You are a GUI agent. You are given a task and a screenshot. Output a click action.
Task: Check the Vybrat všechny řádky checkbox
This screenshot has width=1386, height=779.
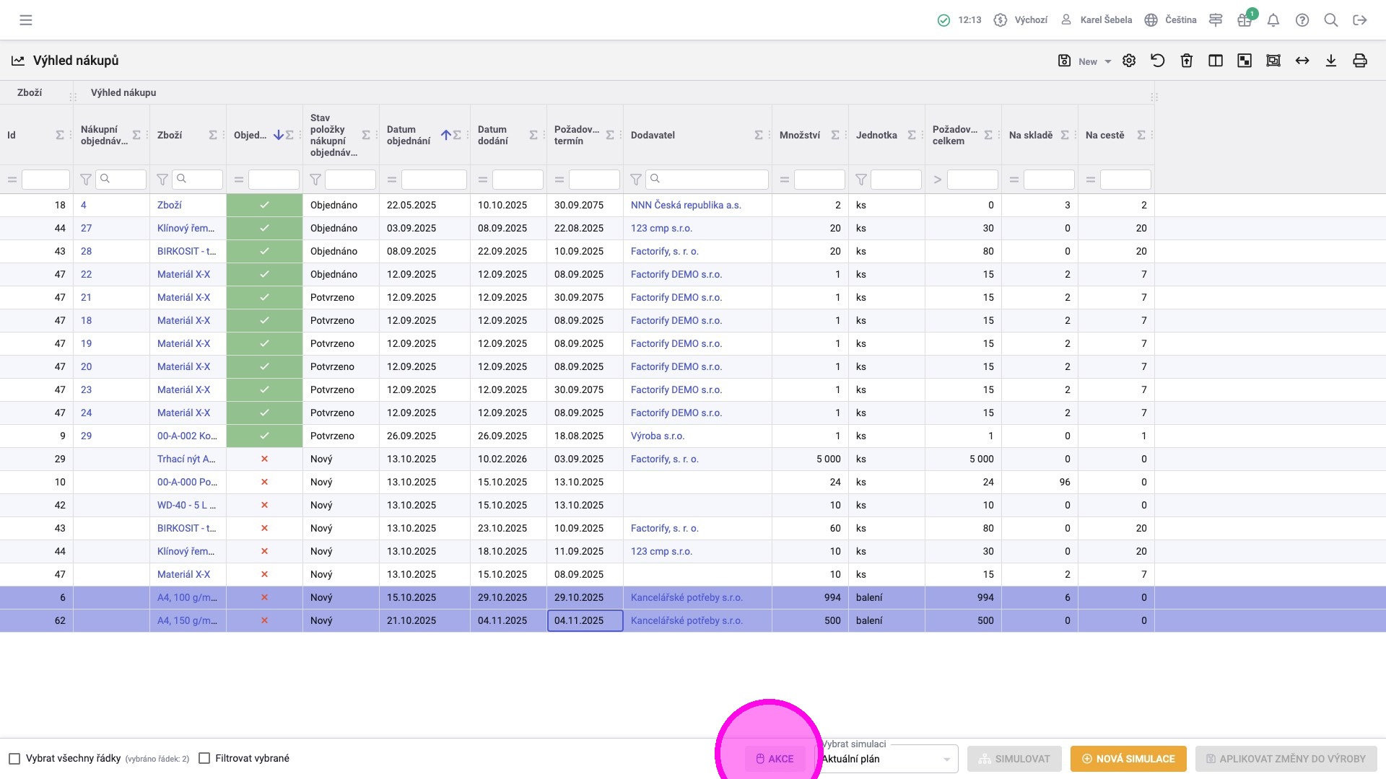point(14,759)
